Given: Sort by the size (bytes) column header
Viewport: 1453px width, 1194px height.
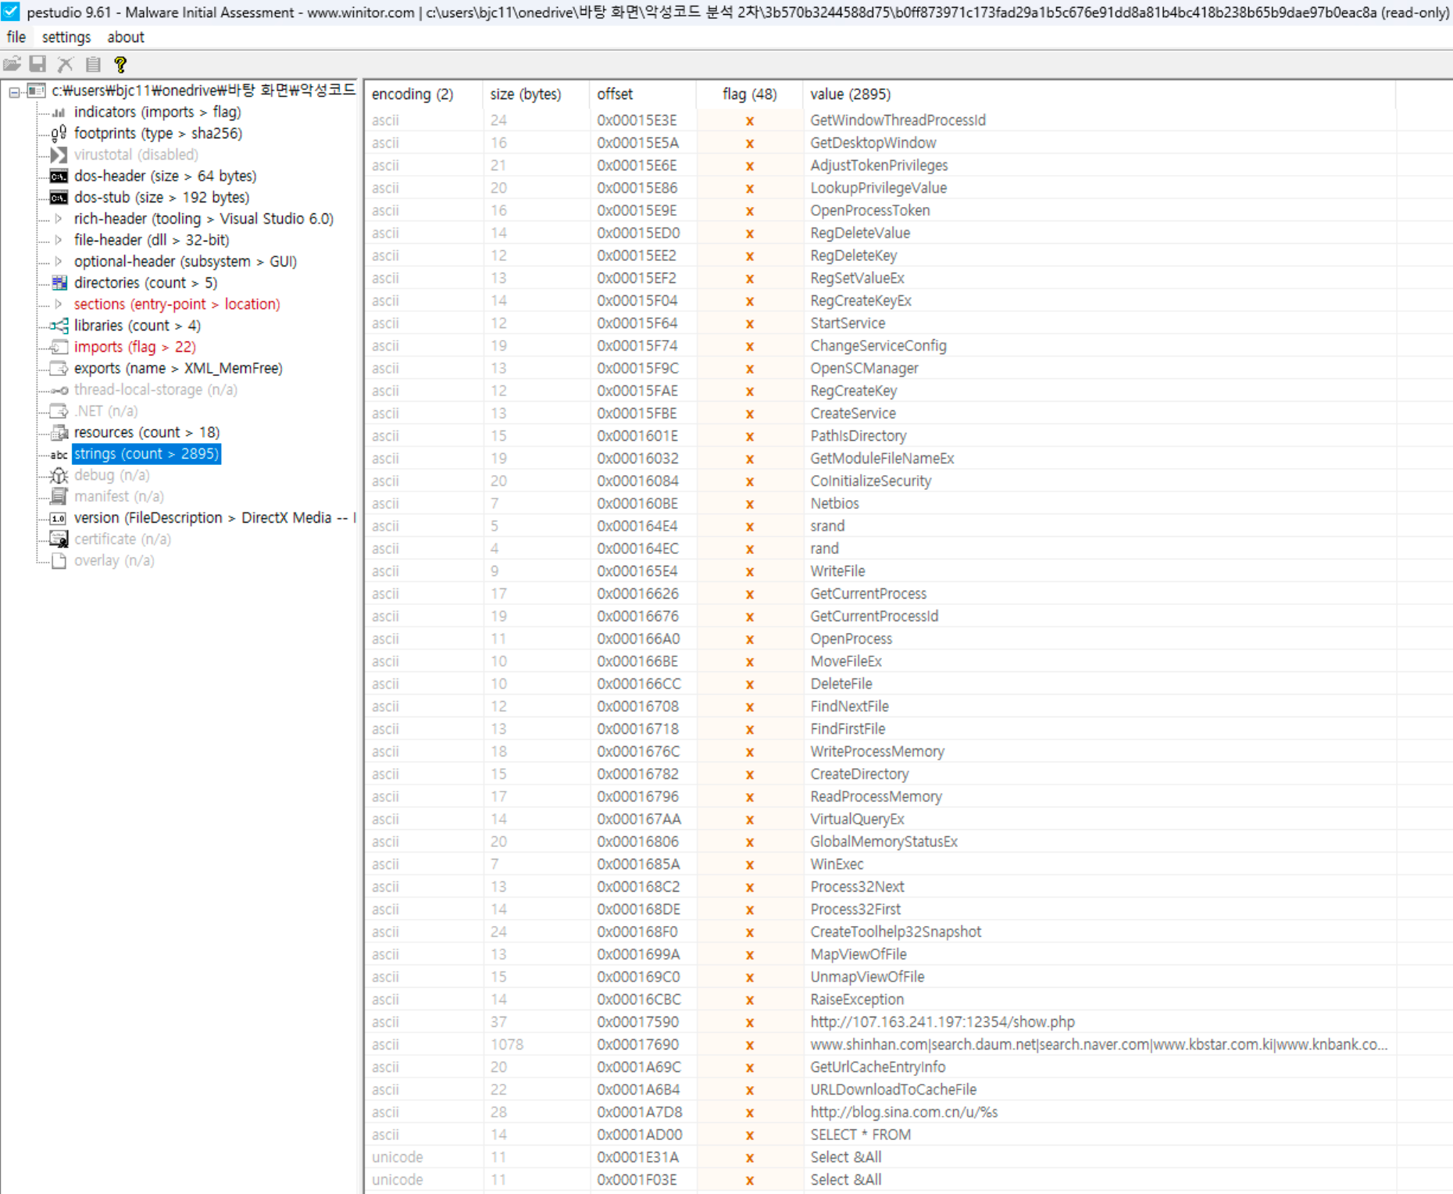Looking at the screenshot, I should (525, 94).
